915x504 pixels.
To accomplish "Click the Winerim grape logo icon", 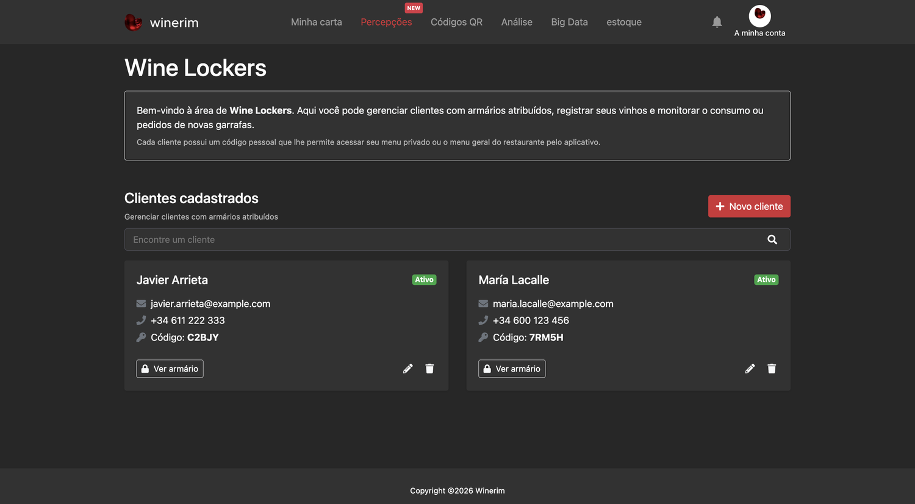I will click(x=133, y=23).
